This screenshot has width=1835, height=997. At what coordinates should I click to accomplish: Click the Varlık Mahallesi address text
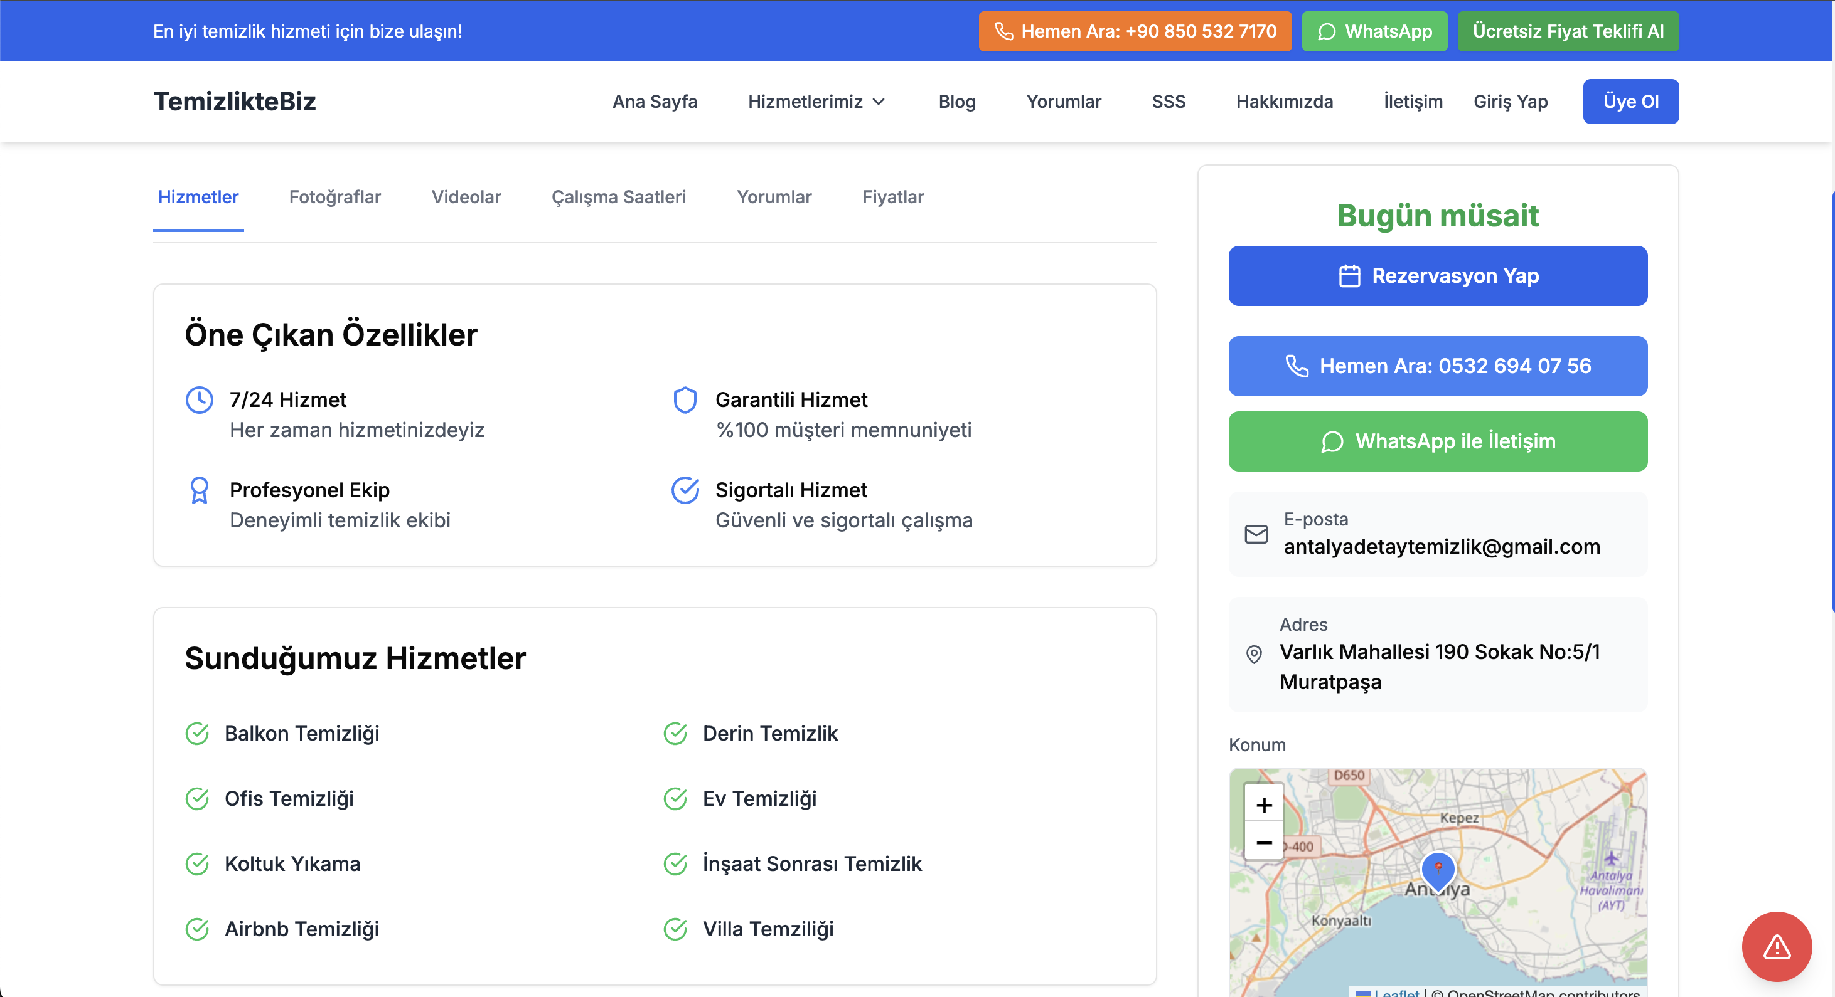pyautogui.click(x=1440, y=667)
